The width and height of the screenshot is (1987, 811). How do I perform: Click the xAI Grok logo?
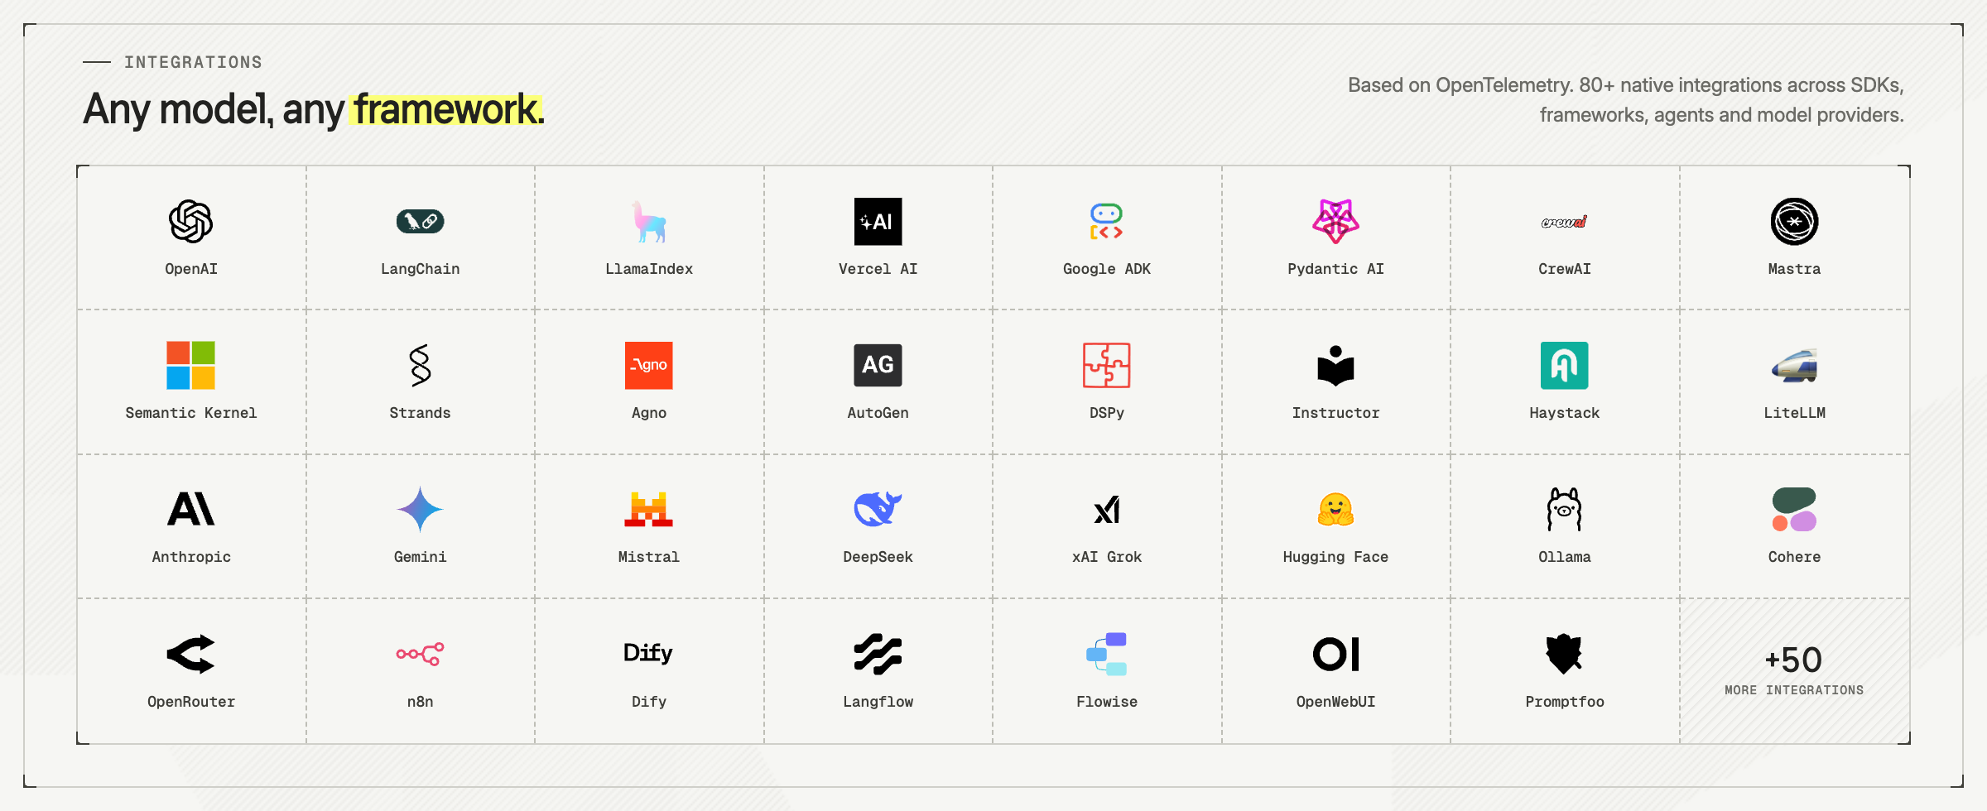click(x=1107, y=510)
